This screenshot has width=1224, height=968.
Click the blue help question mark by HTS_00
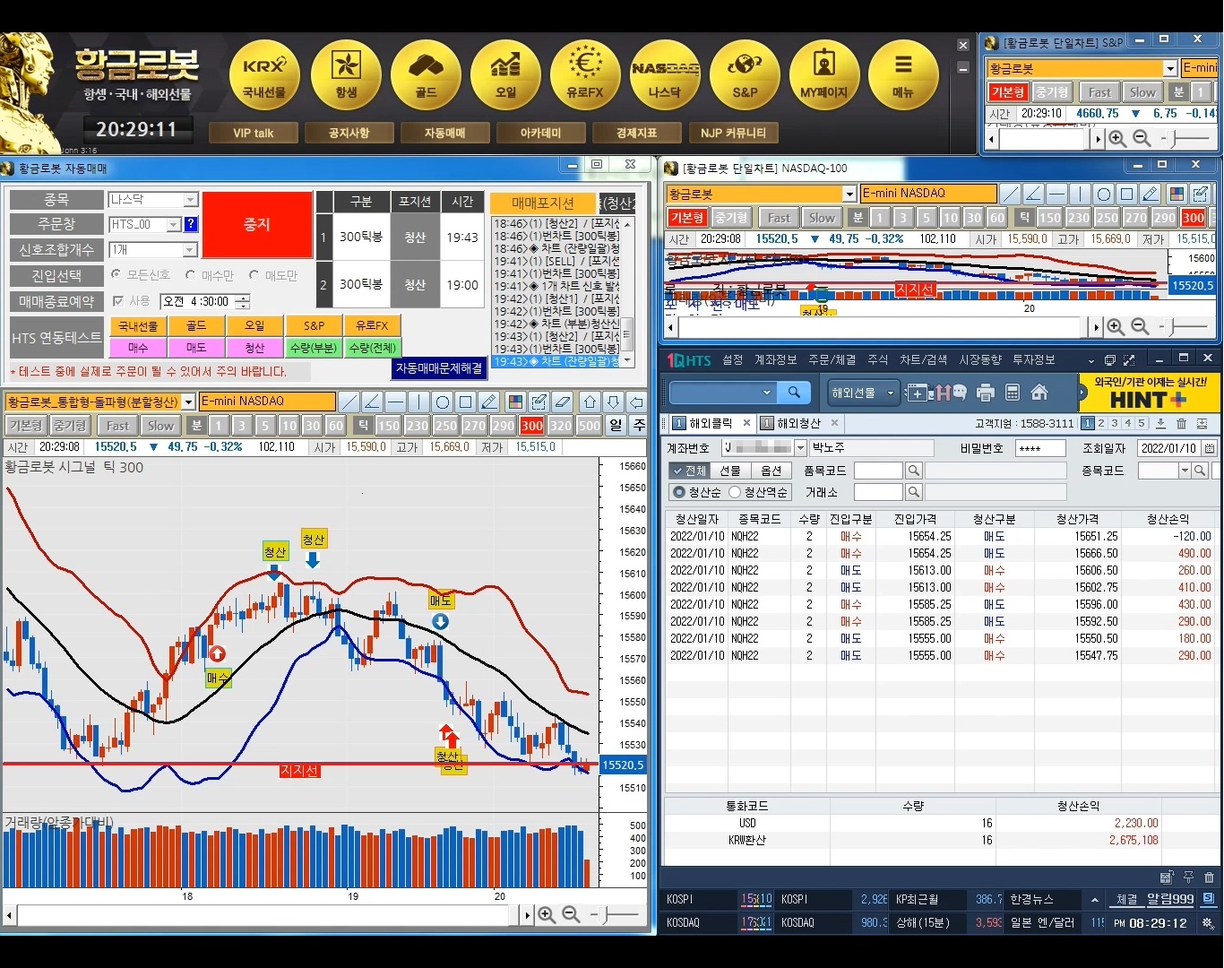(190, 224)
